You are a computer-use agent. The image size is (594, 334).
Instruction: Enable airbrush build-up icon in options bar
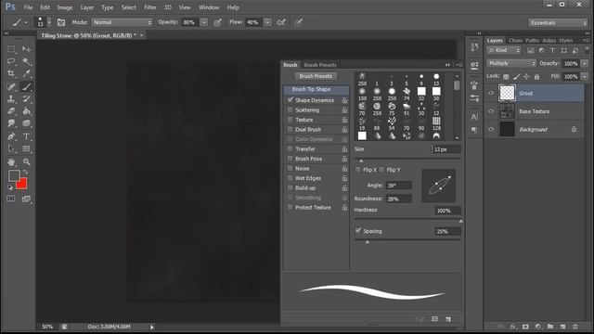281,22
